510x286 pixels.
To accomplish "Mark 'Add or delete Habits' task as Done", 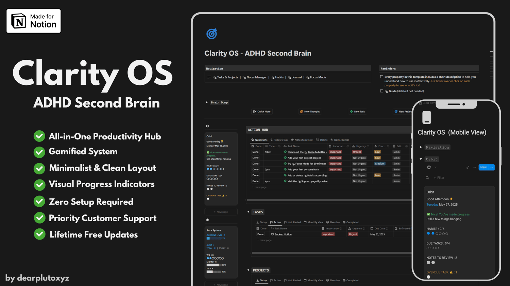I will tap(255, 175).
